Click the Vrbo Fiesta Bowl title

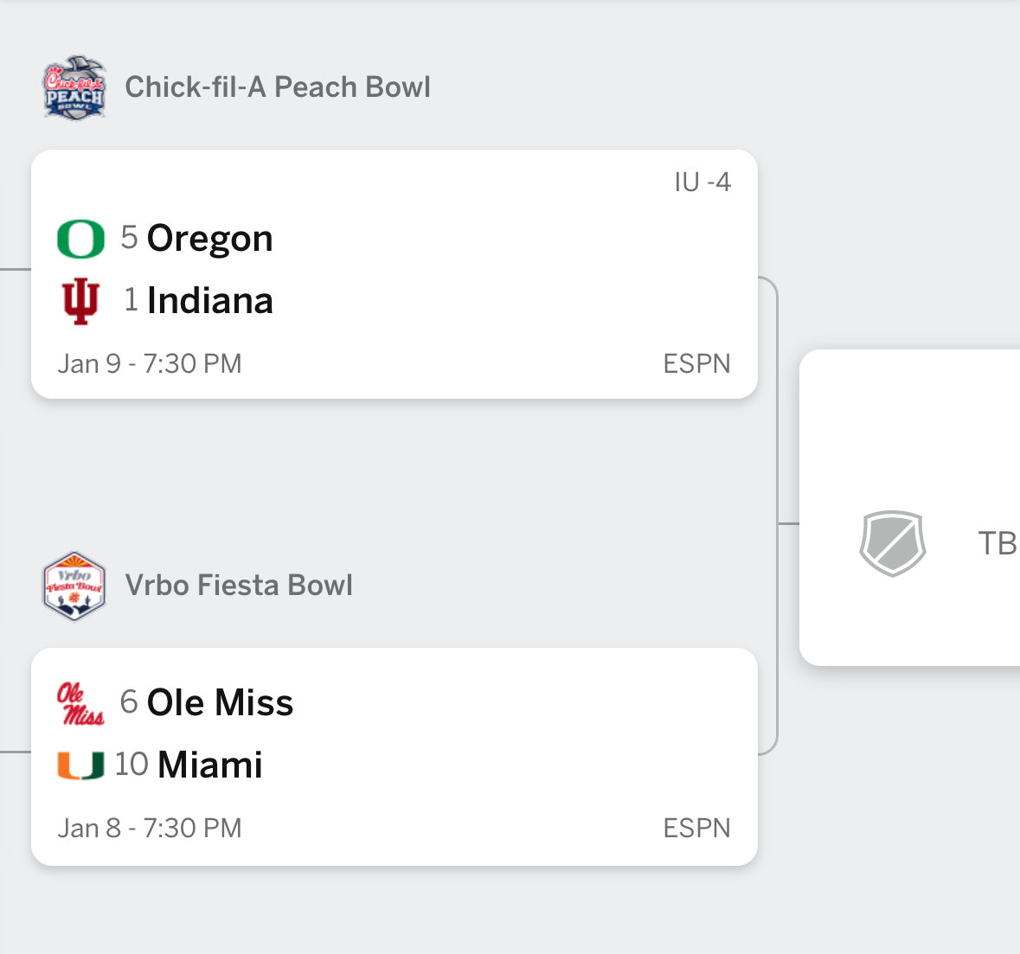coord(239,586)
